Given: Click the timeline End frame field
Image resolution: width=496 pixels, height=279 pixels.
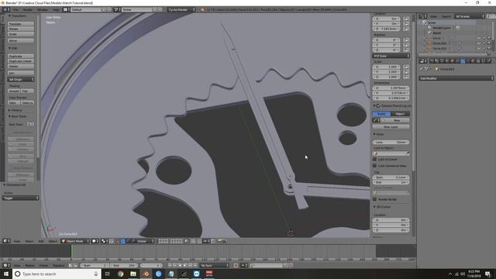Looking at the screenshot, I should point(124,265).
